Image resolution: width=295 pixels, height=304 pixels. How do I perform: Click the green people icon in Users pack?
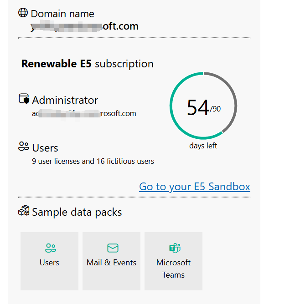click(51, 248)
